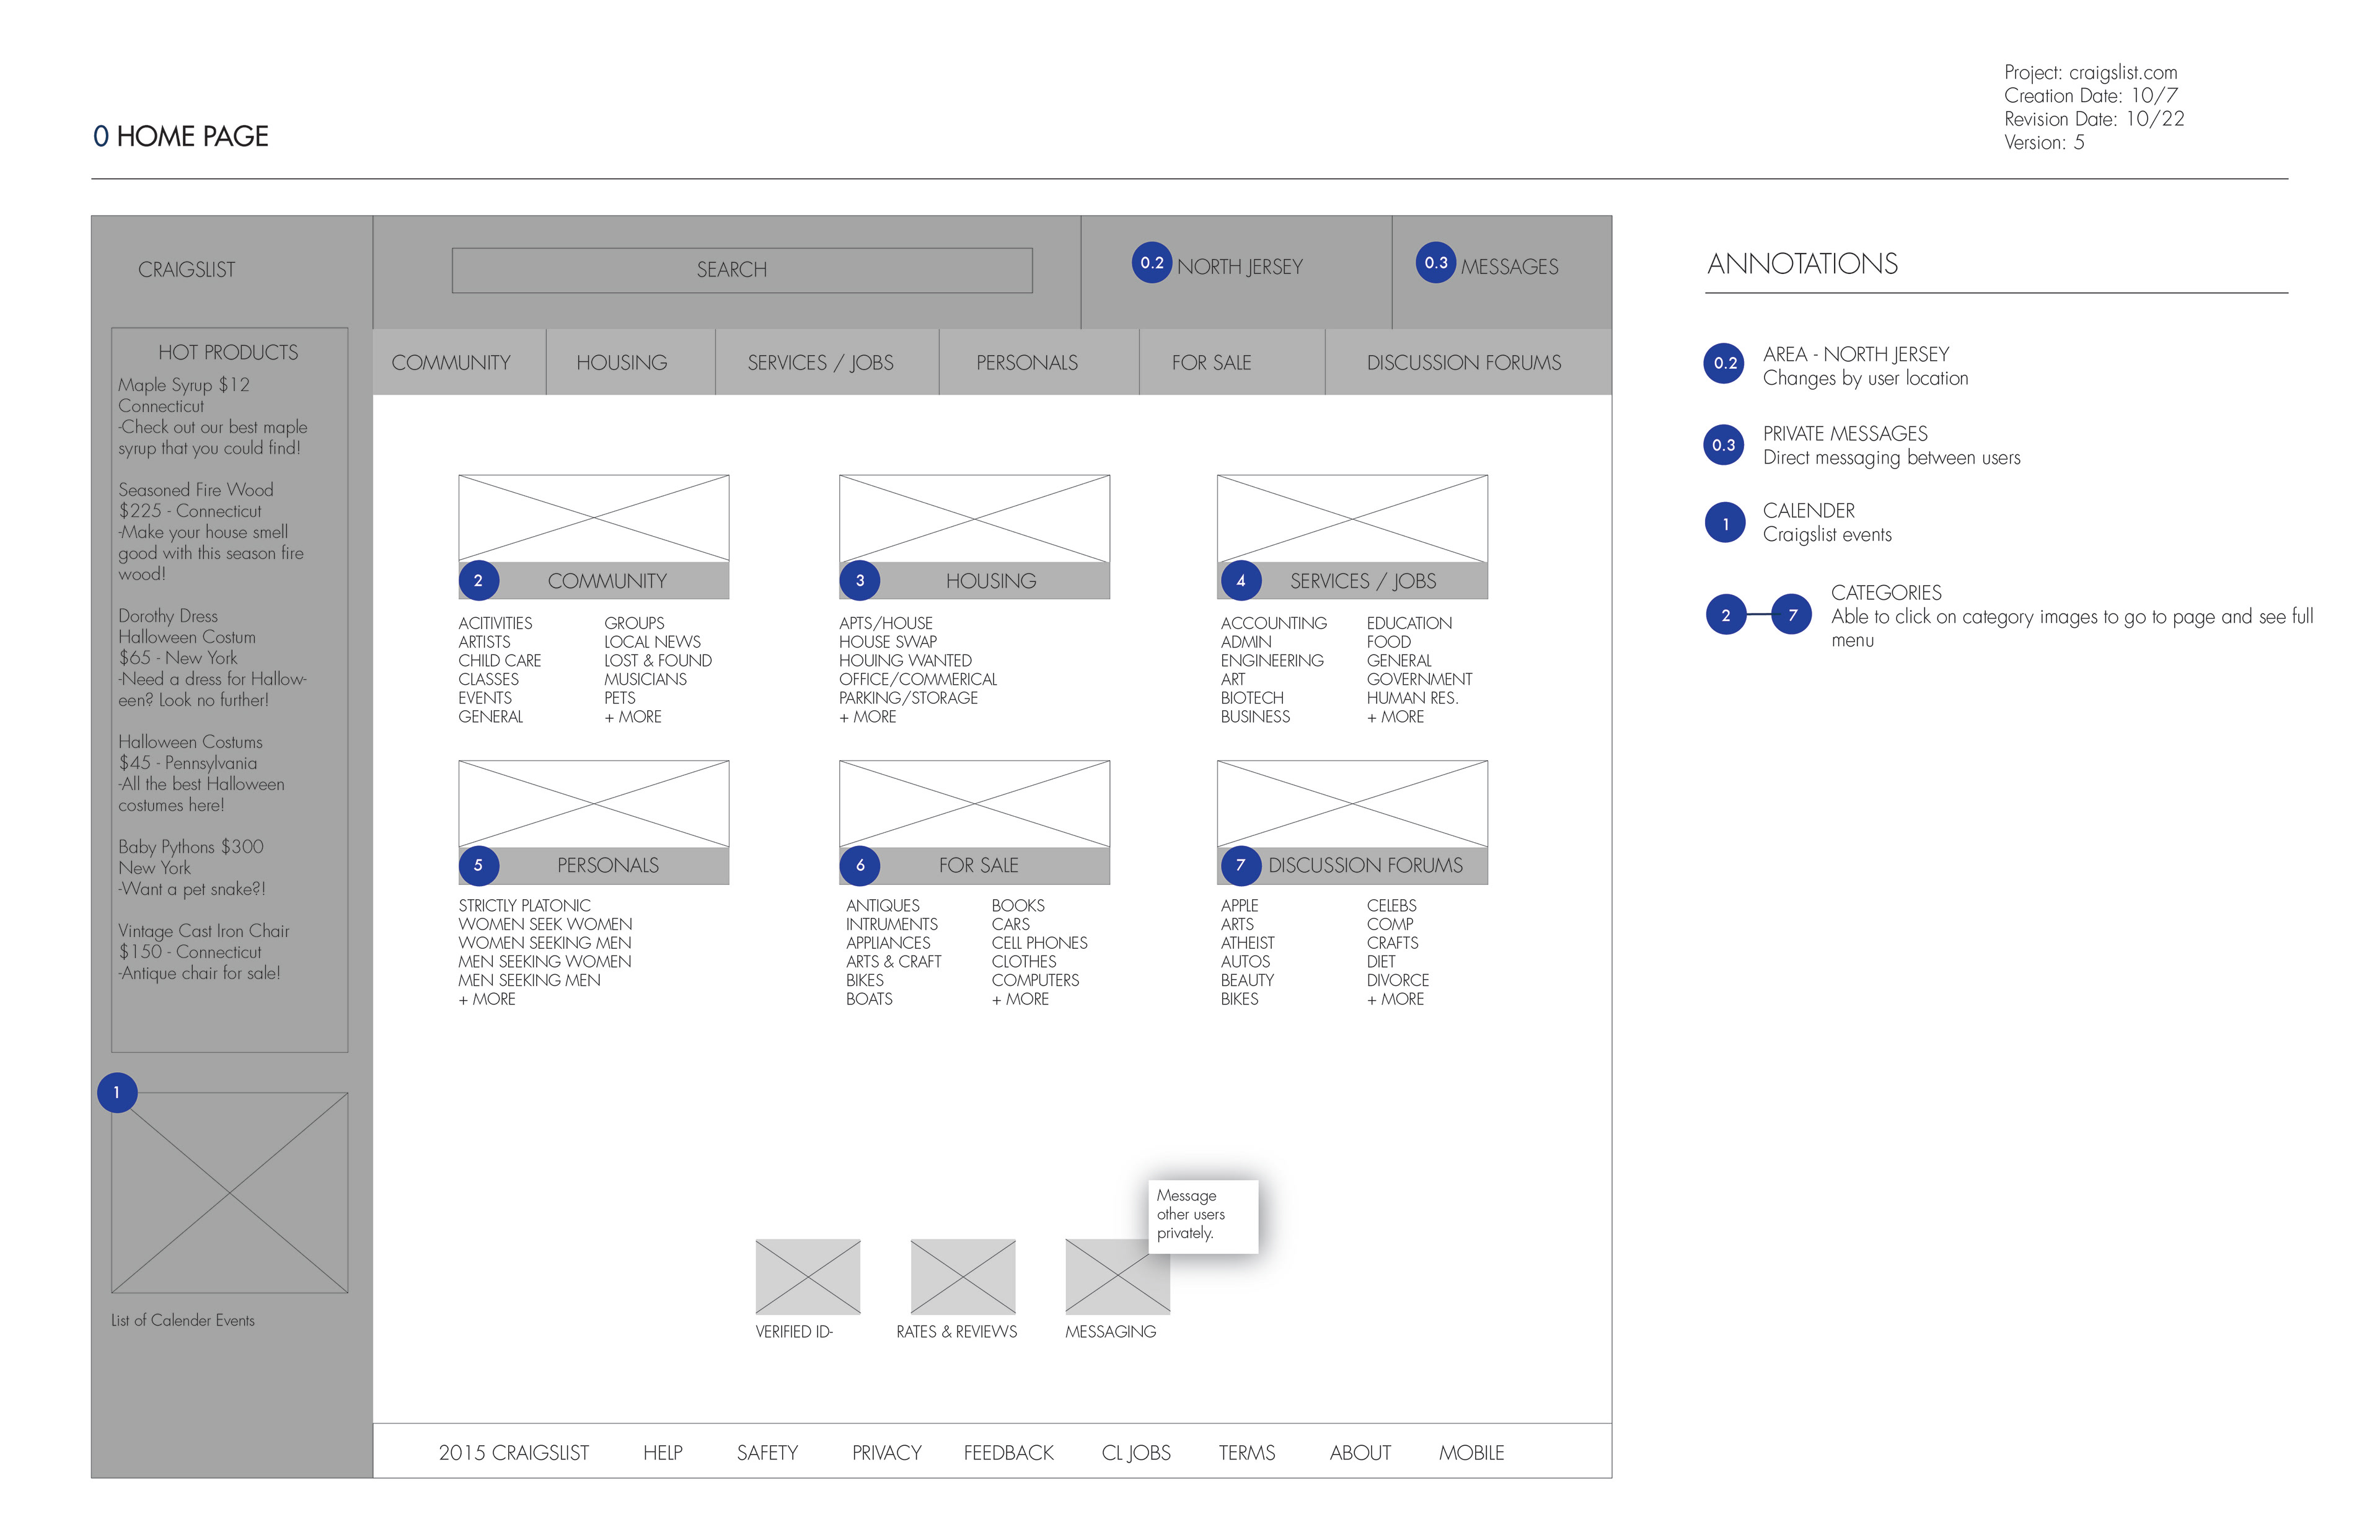This screenshot has width=2380, height=1540.
Task: Open the Lost & Found community link
Action: [x=658, y=660]
